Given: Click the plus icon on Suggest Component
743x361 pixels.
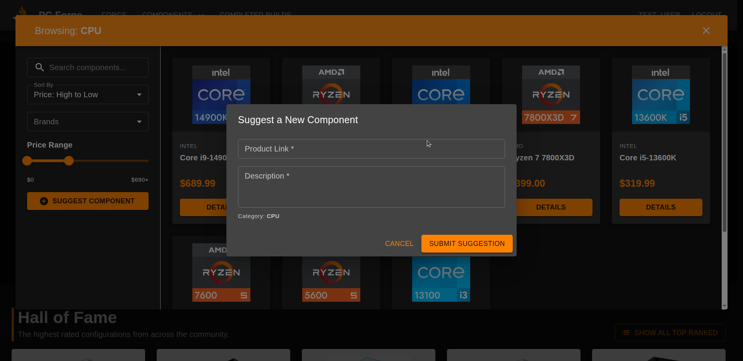Looking at the screenshot, I should click(x=44, y=201).
